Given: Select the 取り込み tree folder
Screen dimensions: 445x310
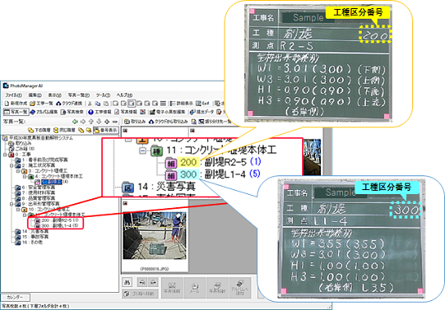Looking at the screenshot, I should tap(20, 144).
